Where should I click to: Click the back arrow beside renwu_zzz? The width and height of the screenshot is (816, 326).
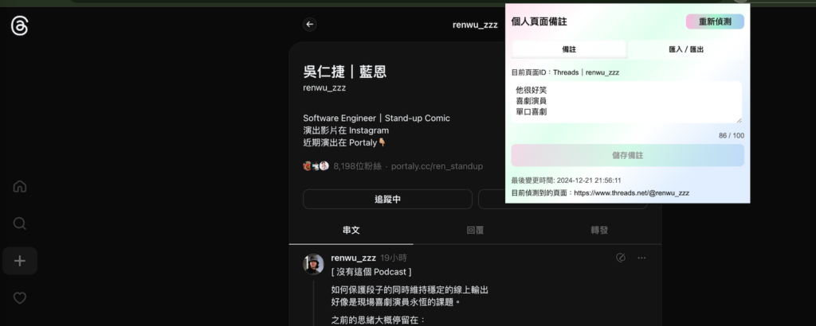(x=310, y=25)
